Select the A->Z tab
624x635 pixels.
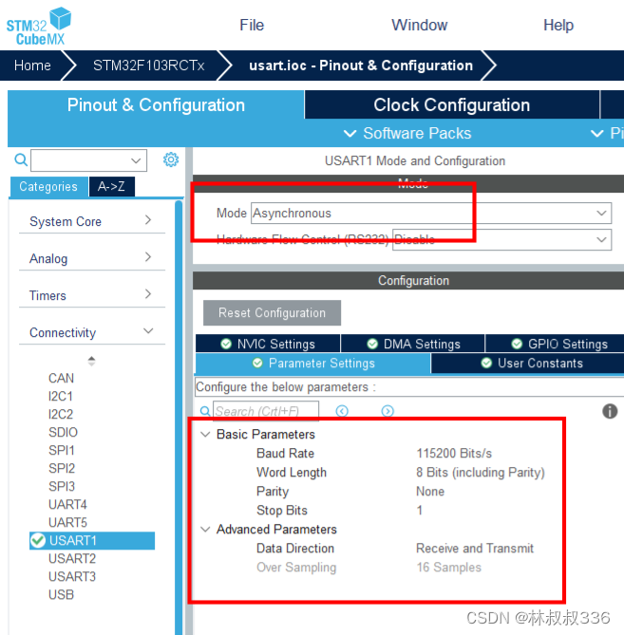111,186
